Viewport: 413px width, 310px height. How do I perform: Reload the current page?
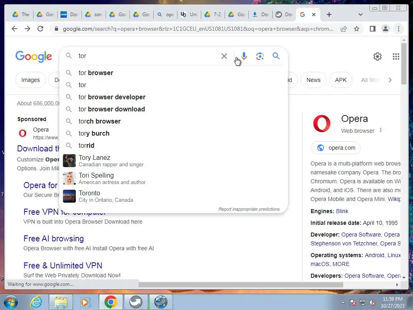40,29
